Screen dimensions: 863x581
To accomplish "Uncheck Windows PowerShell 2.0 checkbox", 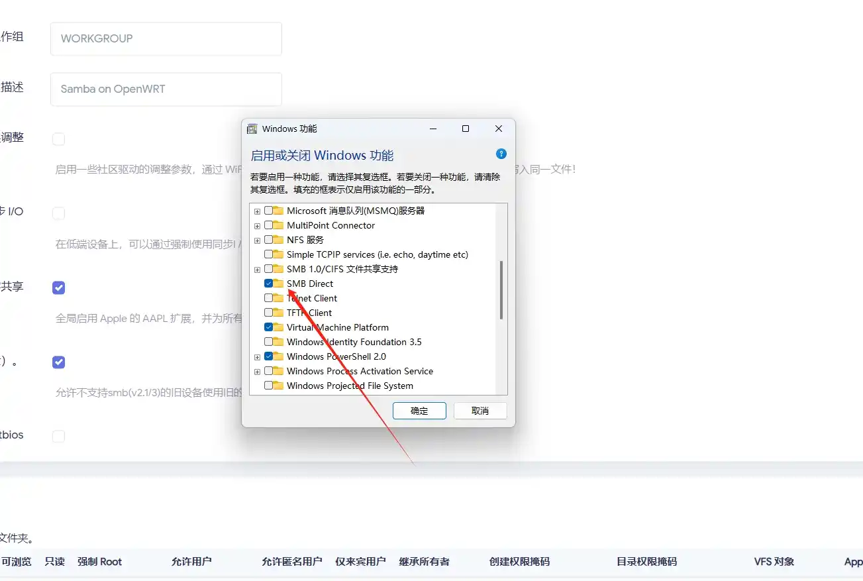I will [x=268, y=356].
